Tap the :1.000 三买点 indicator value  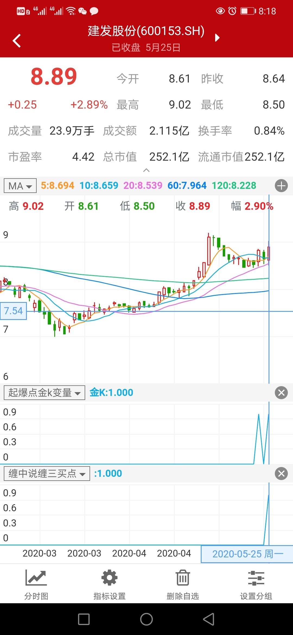tap(108, 474)
